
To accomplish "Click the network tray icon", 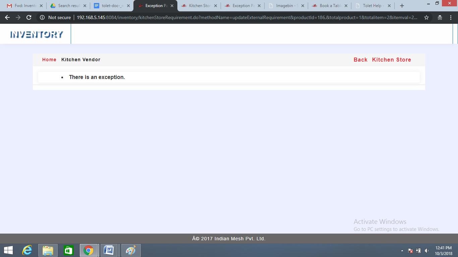I will coord(418,251).
